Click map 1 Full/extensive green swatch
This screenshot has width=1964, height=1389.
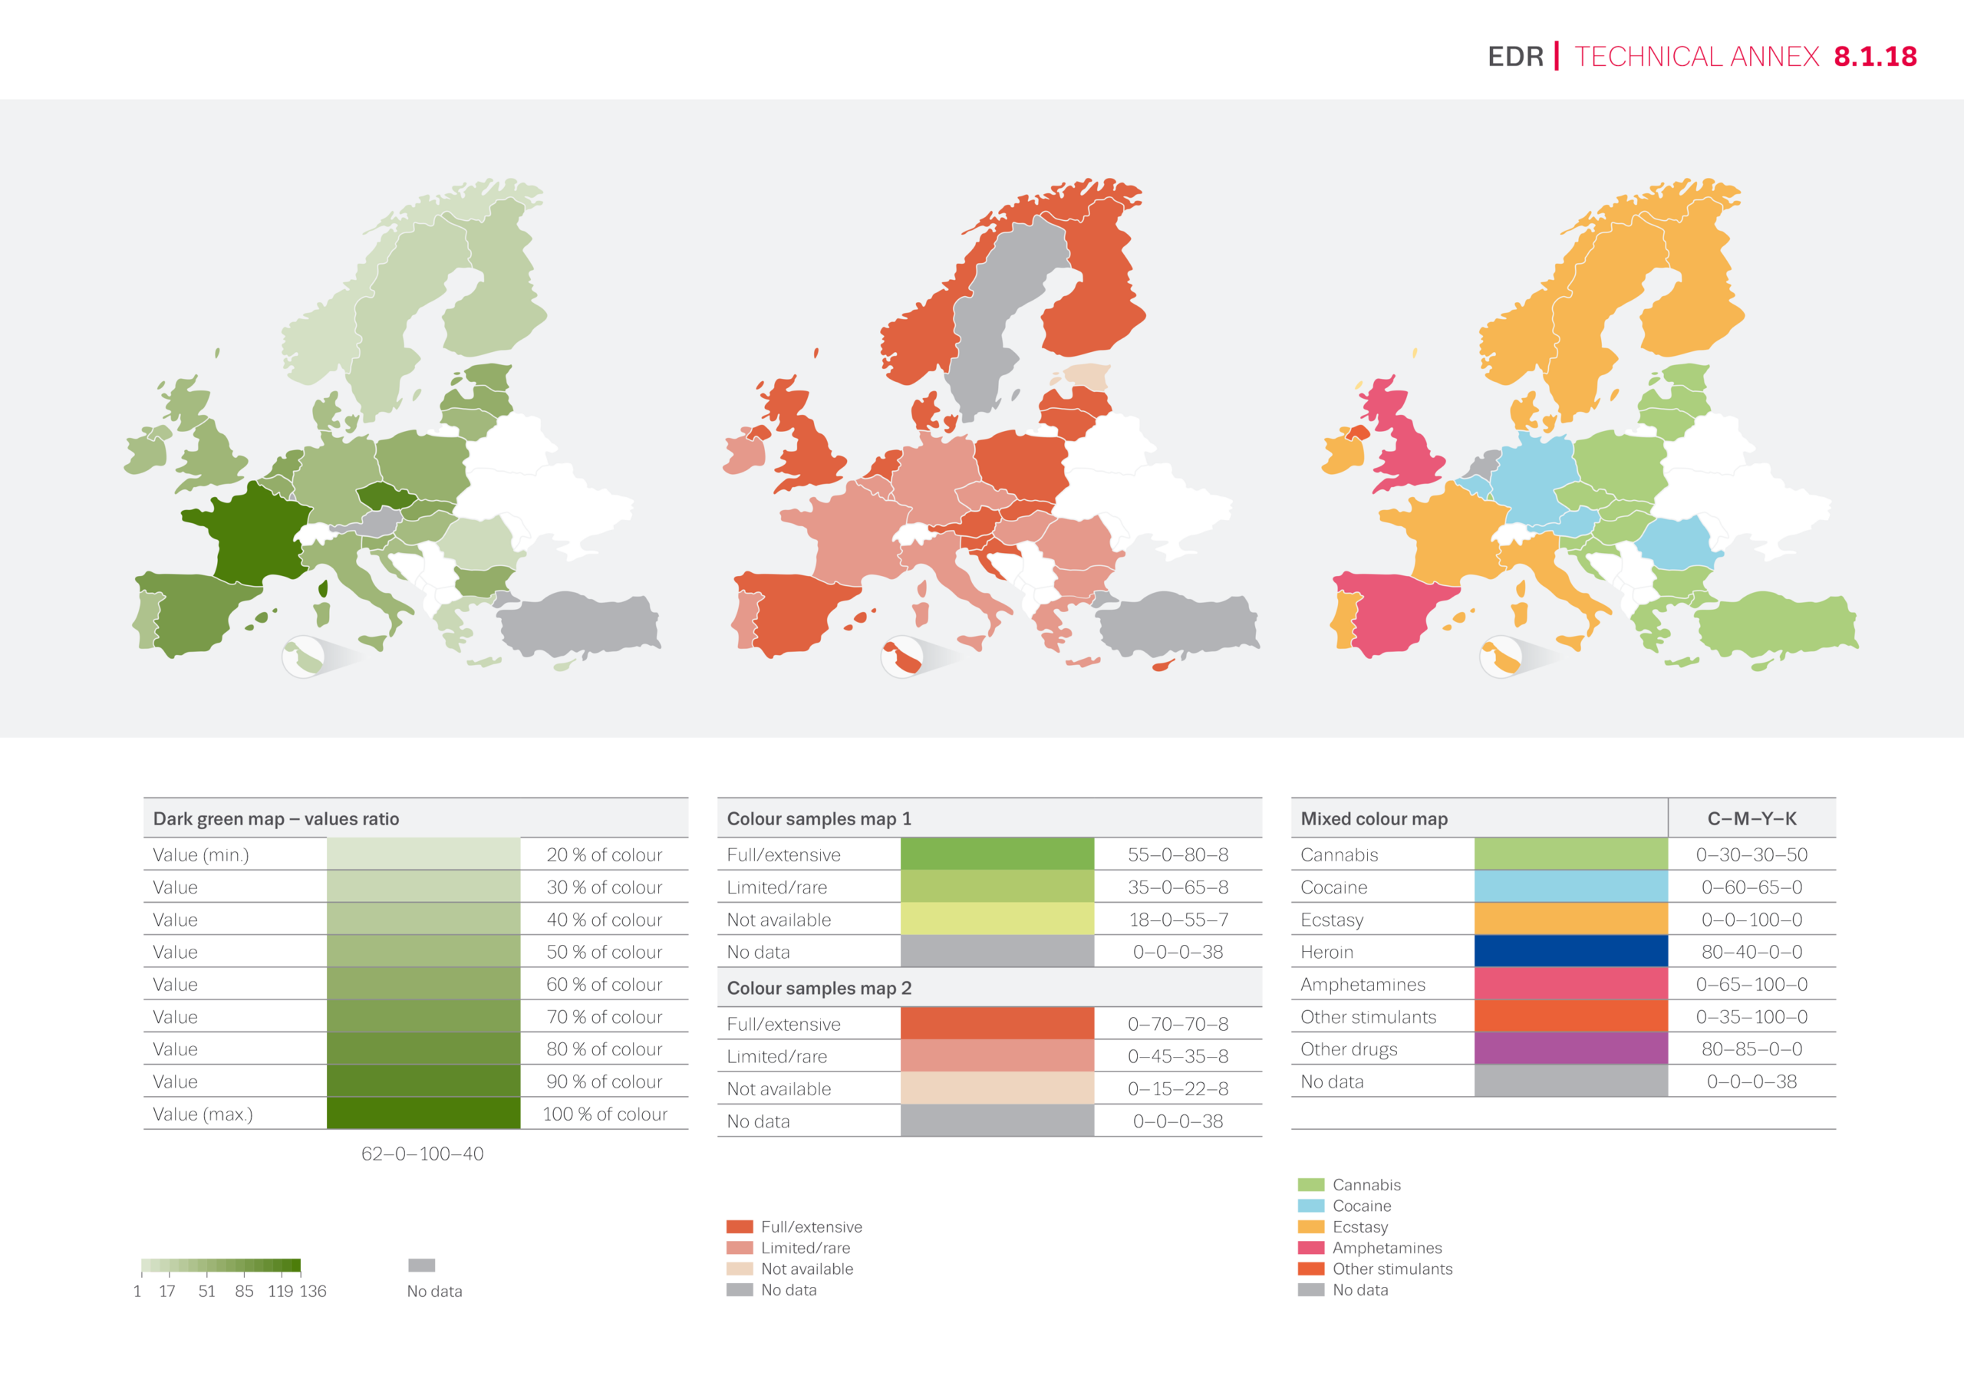(x=997, y=854)
